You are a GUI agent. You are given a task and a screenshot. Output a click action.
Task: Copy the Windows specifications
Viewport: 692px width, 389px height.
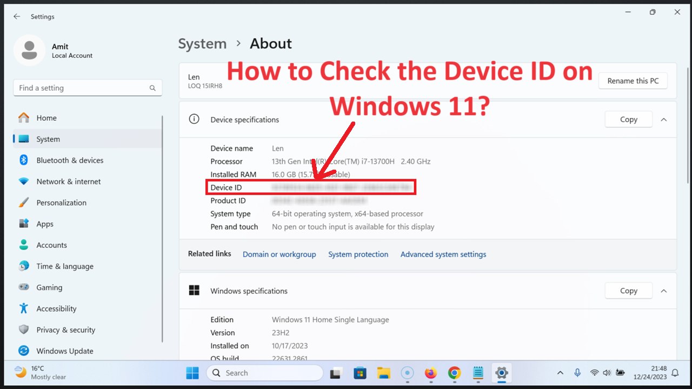click(x=628, y=291)
